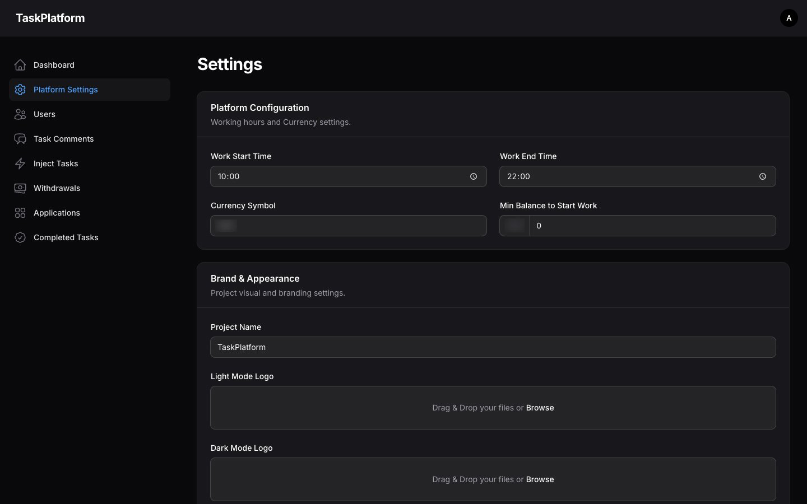The height and width of the screenshot is (504, 807).
Task: Click the Dark Mode Logo label
Action: 242,448
